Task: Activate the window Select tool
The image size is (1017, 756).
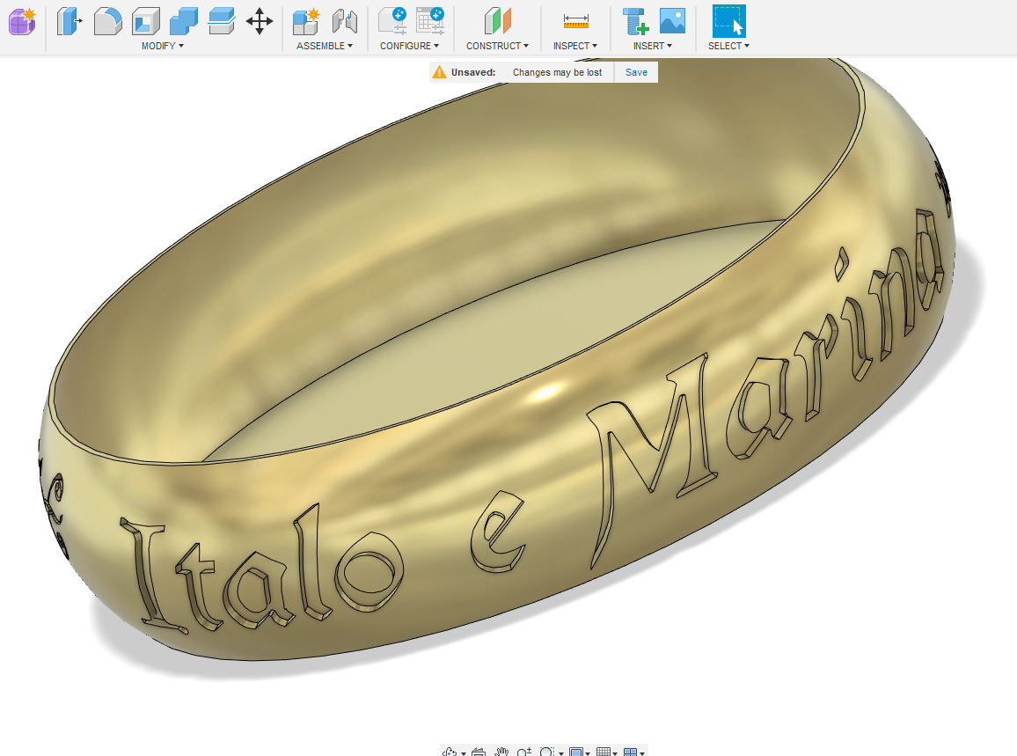Action: click(x=728, y=20)
